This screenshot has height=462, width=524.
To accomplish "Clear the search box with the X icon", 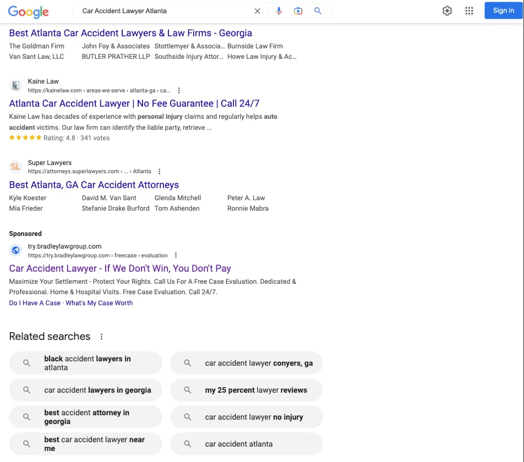I will 258,11.
